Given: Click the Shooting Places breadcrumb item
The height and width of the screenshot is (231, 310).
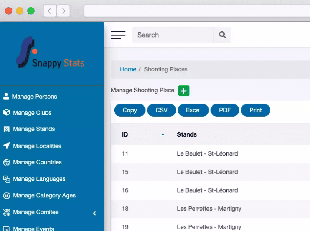Looking at the screenshot, I should (166, 69).
